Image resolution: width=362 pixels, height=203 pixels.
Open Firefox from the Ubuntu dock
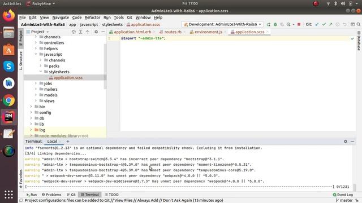click(x=9, y=16)
